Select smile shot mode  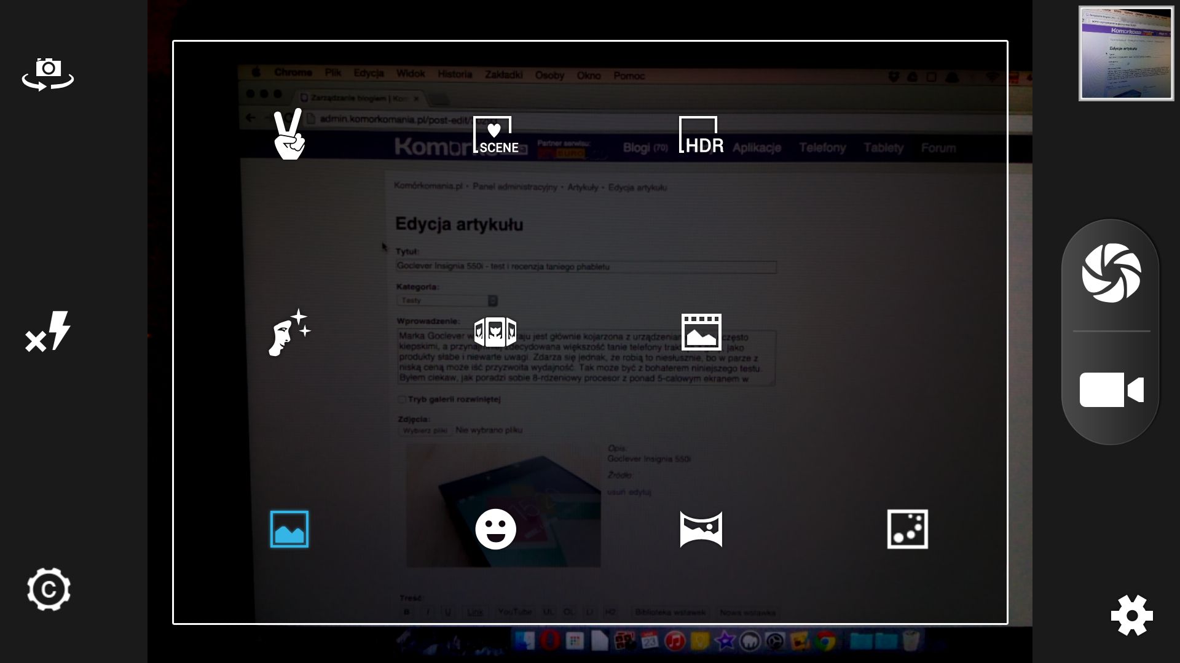click(x=495, y=529)
